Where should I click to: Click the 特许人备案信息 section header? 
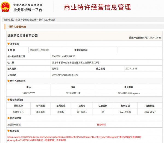[17, 27]
